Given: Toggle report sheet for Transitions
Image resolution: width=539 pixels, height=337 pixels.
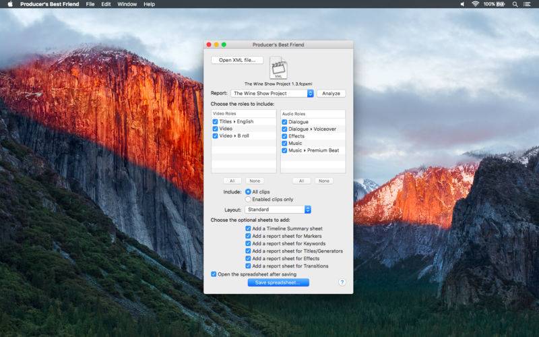Looking at the screenshot, I should [x=248, y=266].
